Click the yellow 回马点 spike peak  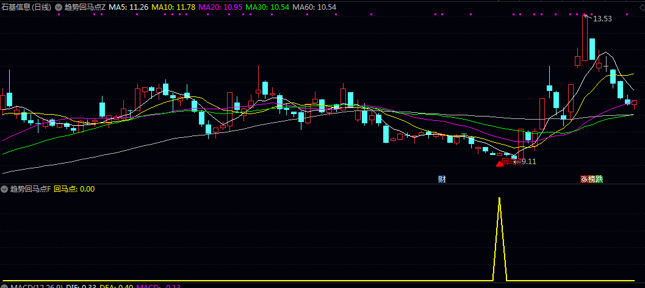tap(500, 199)
